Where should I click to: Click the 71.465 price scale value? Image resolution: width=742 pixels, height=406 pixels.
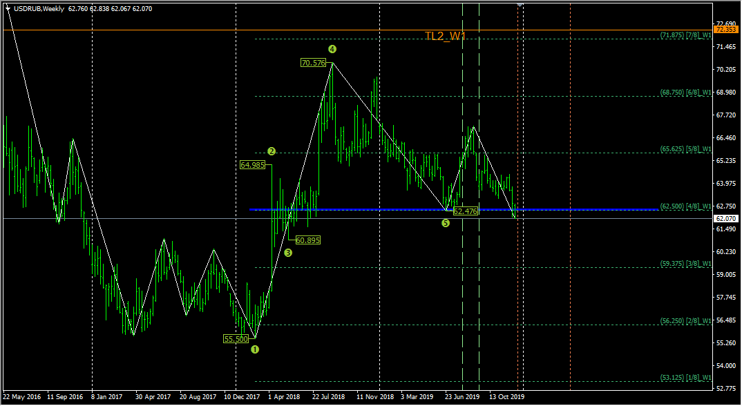click(x=726, y=47)
